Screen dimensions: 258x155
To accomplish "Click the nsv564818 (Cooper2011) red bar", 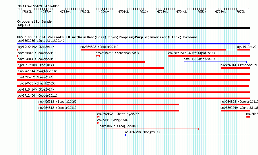I will coord(109,111).
